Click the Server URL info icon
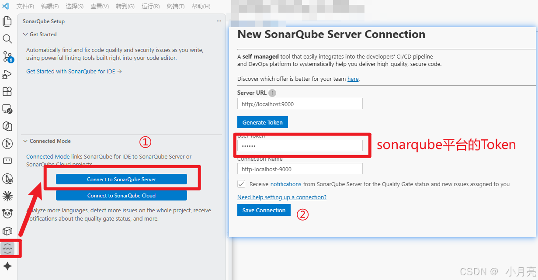 coord(272,93)
